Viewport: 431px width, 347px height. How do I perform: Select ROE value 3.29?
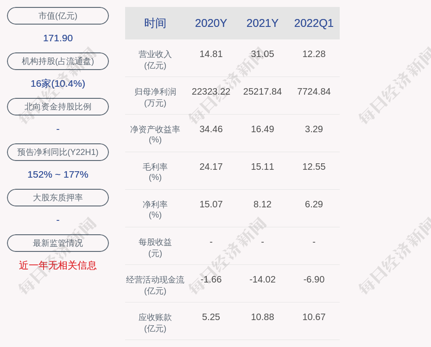tap(314, 129)
